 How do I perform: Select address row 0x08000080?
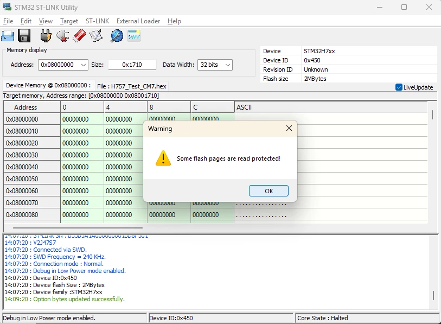pyautogui.click(x=32, y=215)
